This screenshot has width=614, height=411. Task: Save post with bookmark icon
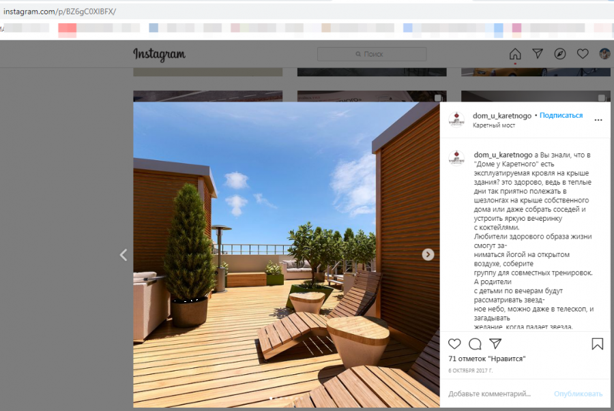coord(597,344)
